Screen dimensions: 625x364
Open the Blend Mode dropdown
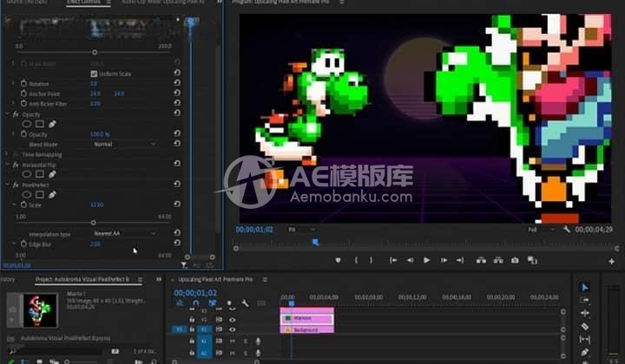[x=125, y=144]
